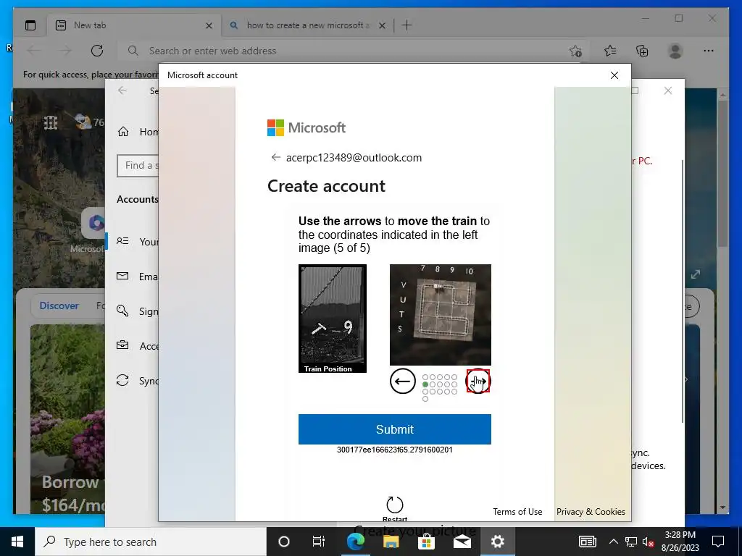Open network status tray icon
Screen dimensions: 742x556
point(631,542)
